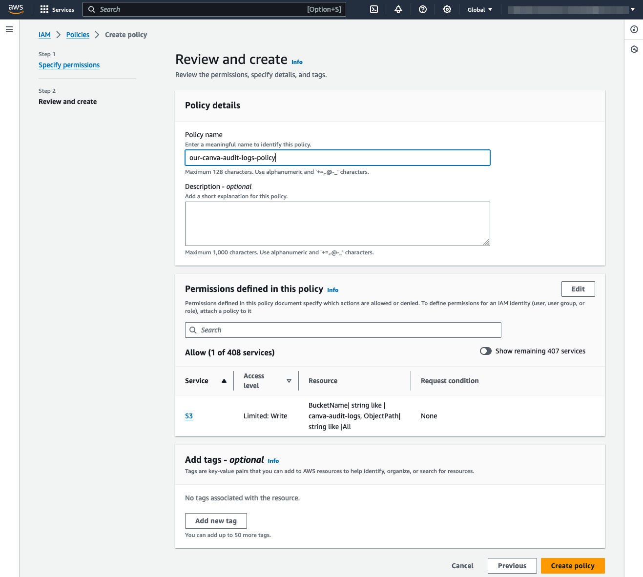Click the search magnifier in top bar
Viewport: 643px width, 577px height.
point(91,9)
